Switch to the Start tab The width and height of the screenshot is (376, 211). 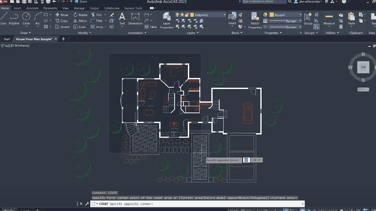pyautogui.click(x=7, y=39)
